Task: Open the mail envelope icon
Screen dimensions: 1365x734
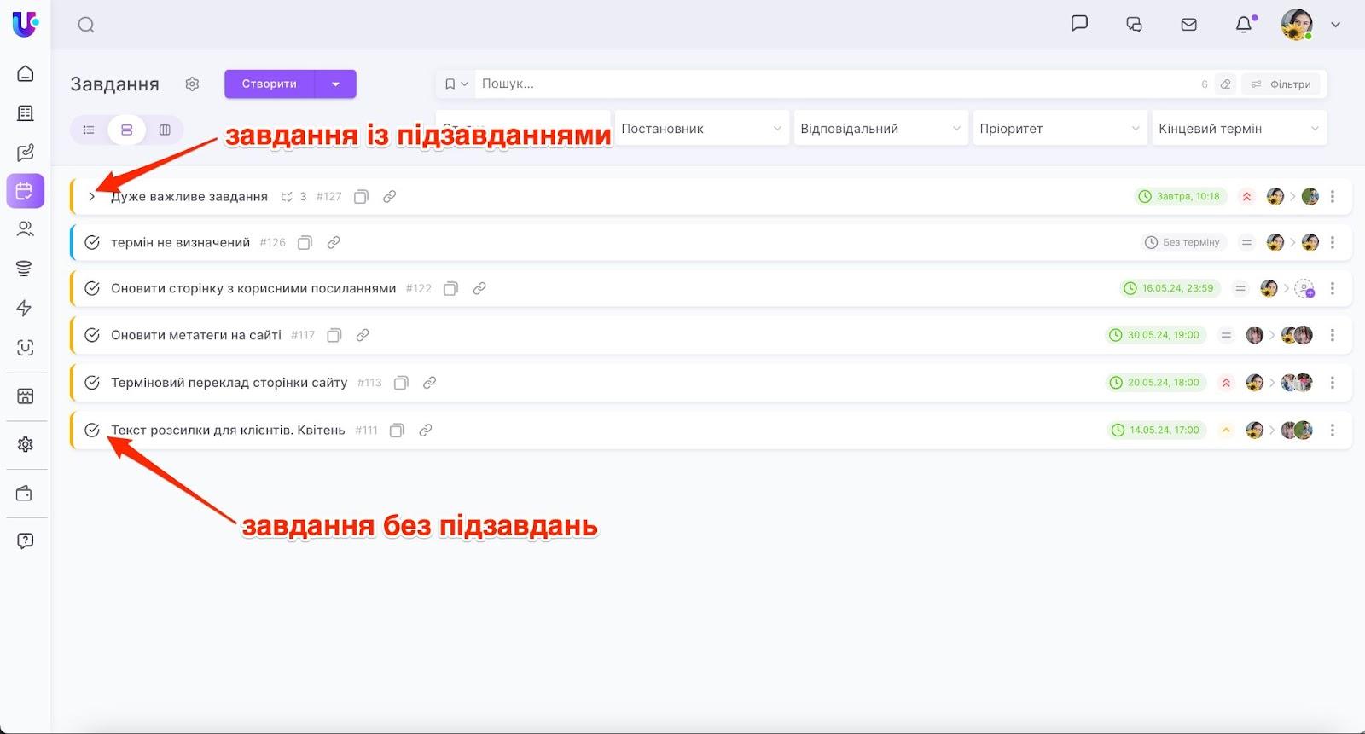Action: [1188, 25]
